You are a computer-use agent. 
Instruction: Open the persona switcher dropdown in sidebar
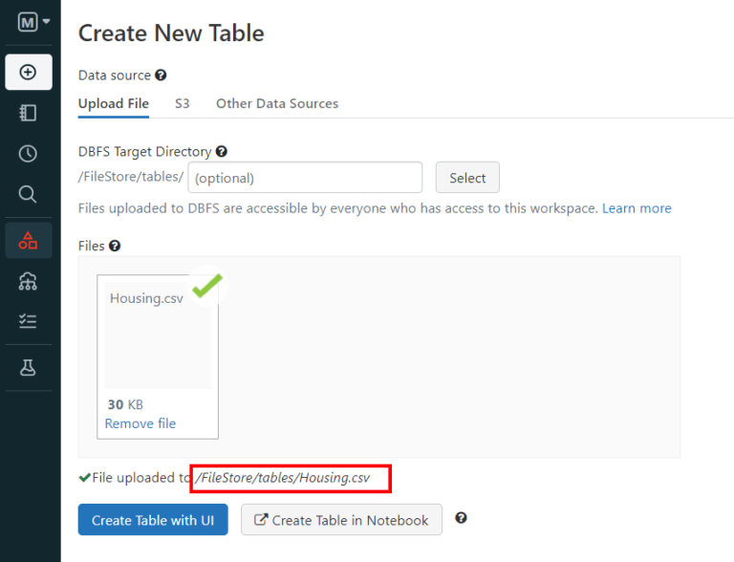(33, 21)
